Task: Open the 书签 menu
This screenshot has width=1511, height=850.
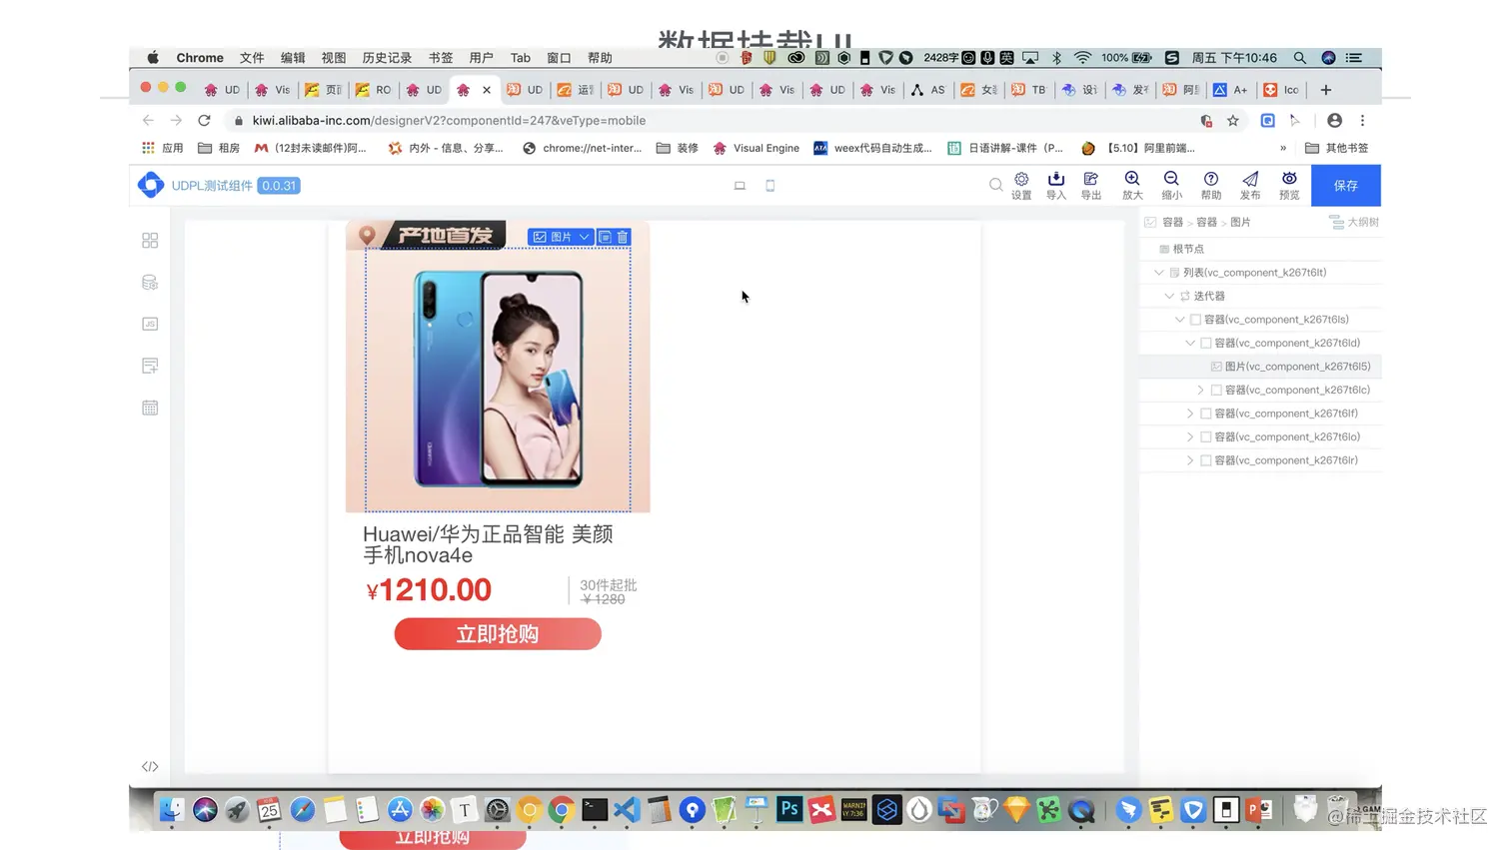Action: [x=441, y=58]
